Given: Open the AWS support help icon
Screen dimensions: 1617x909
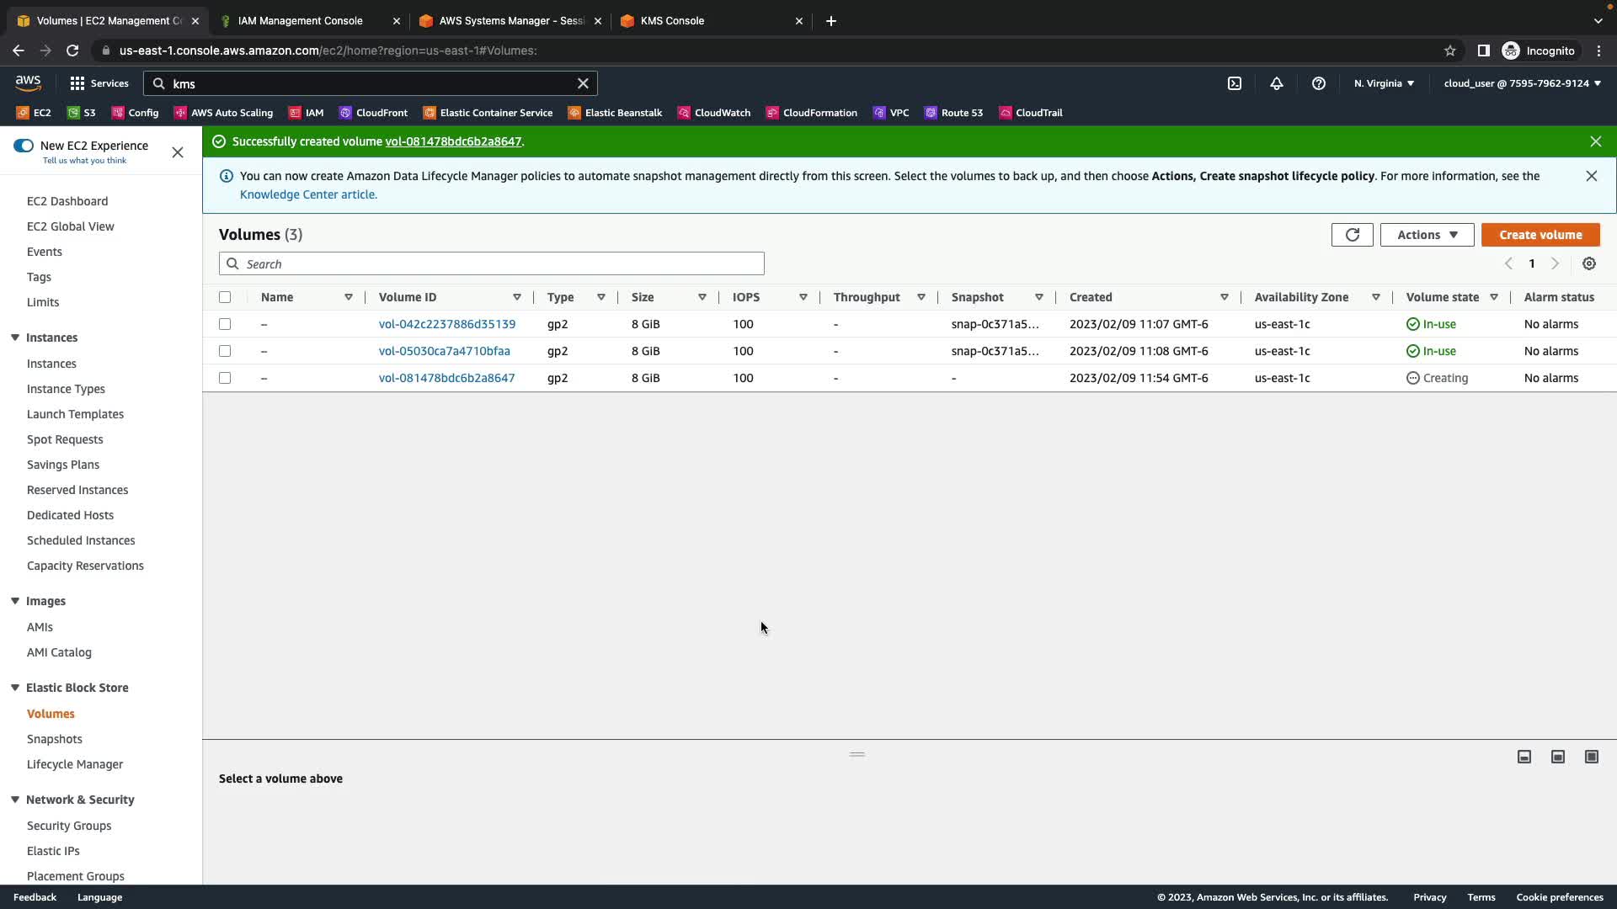Looking at the screenshot, I should pos(1319,83).
